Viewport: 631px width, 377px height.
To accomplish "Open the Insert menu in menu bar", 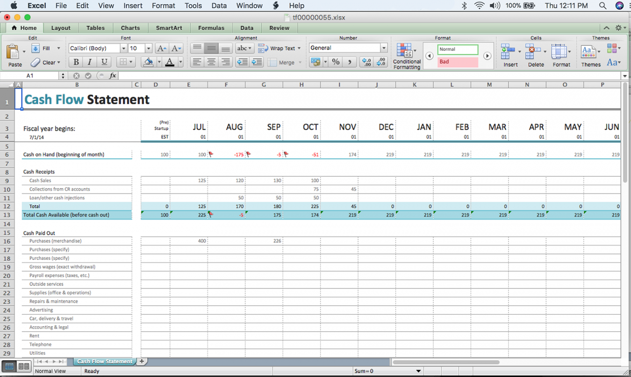I will coord(133,6).
